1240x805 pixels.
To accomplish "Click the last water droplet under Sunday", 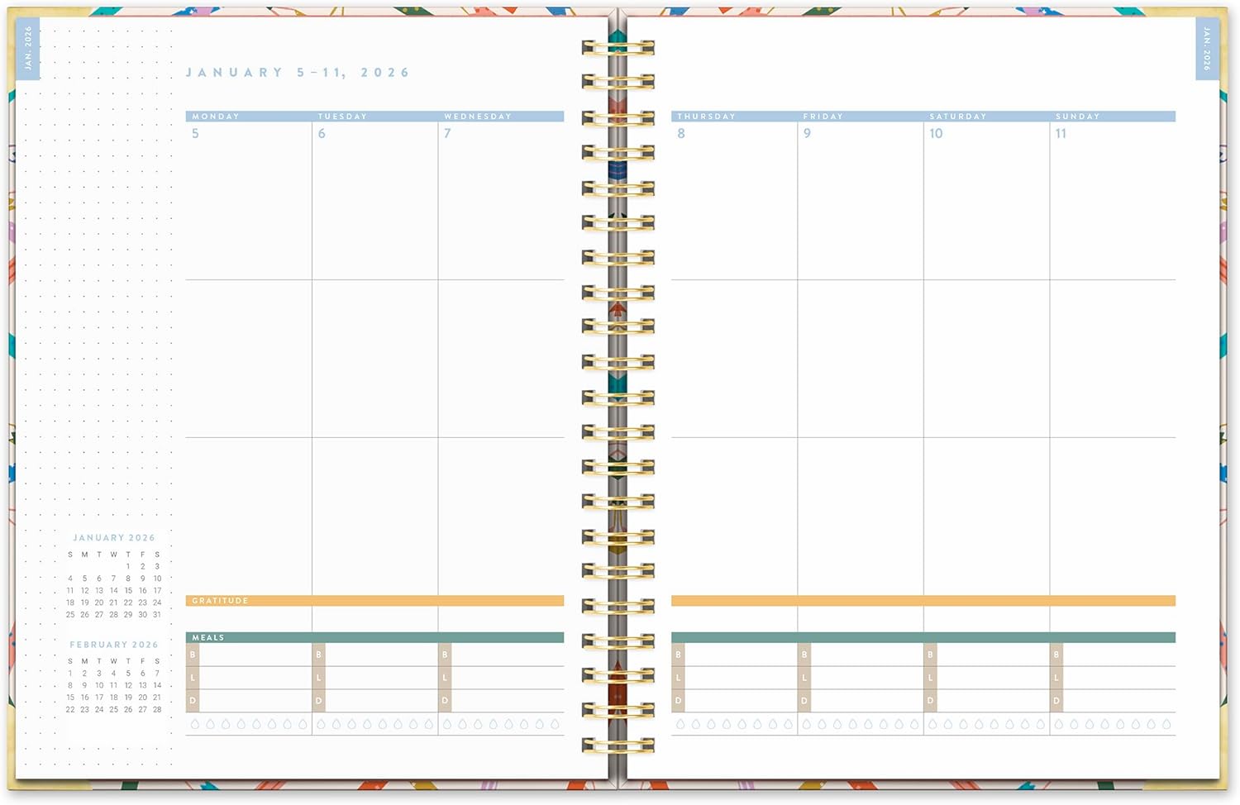I will tap(1166, 724).
